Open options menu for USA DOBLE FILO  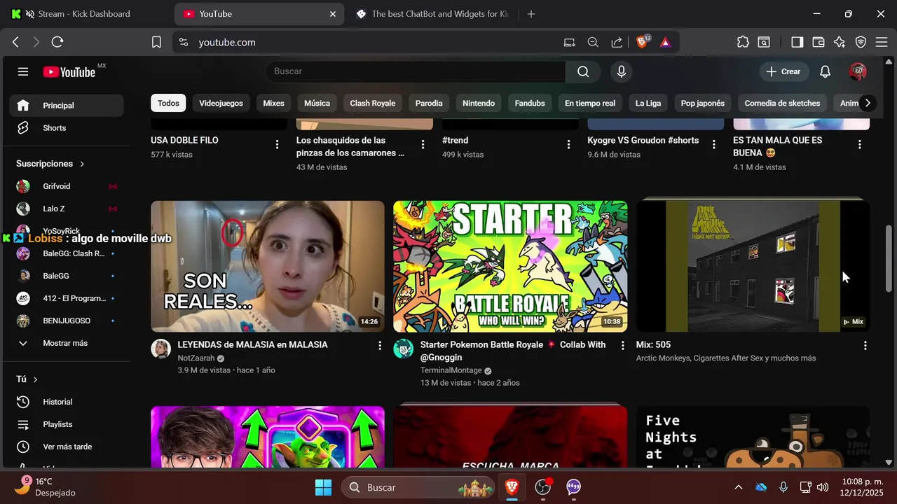click(x=277, y=144)
